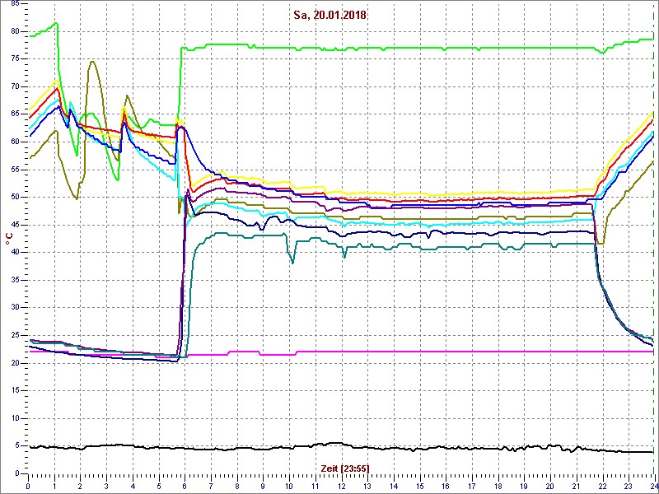This screenshot has width=659, height=494.
Task: Click hour "1" on the time axis
Action: [54, 486]
